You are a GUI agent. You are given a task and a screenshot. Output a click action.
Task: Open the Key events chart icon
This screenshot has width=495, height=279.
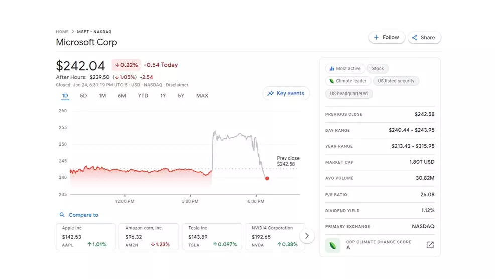click(x=271, y=94)
